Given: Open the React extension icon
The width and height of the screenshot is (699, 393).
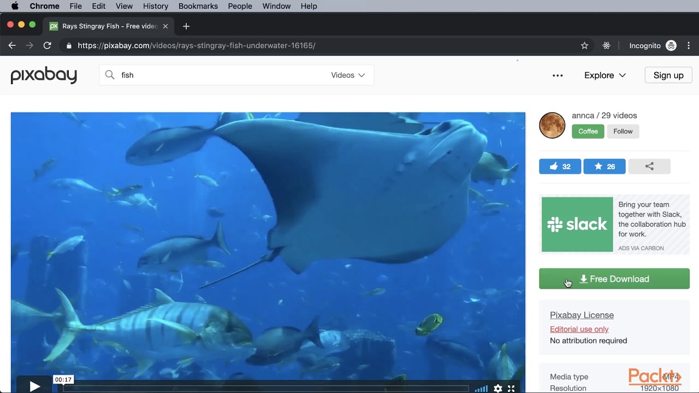Looking at the screenshot, I should (606, 46).
